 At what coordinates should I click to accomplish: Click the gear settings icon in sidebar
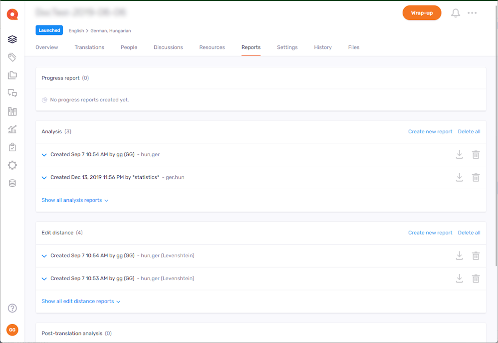point(12,165)
